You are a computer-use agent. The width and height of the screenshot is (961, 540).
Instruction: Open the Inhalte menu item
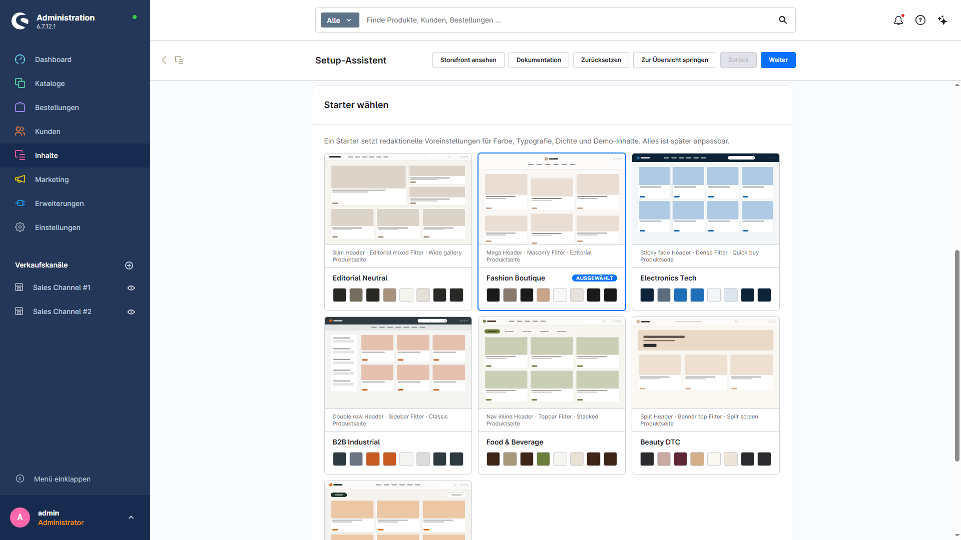pos(75,155)
